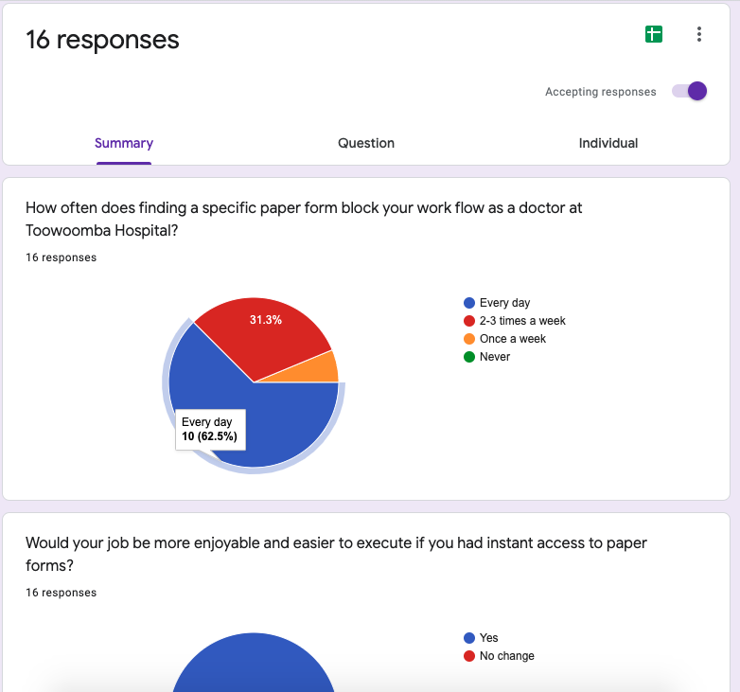This screenshot has width=740, height=692.
Task: Click the instant access to paper forms question
Action: pos(336,554)
